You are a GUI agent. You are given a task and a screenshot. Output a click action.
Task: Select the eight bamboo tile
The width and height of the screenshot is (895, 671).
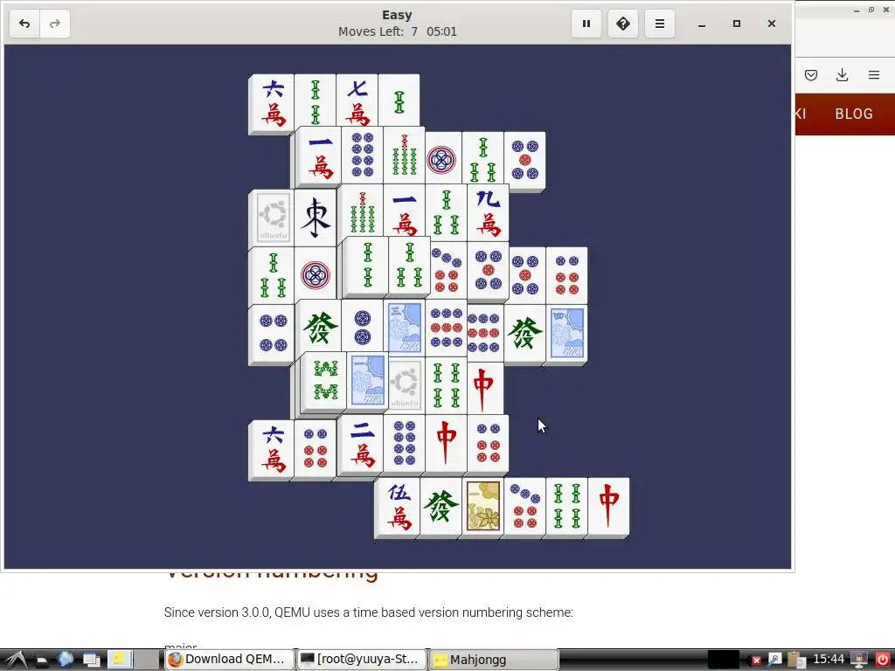(325, 381)
